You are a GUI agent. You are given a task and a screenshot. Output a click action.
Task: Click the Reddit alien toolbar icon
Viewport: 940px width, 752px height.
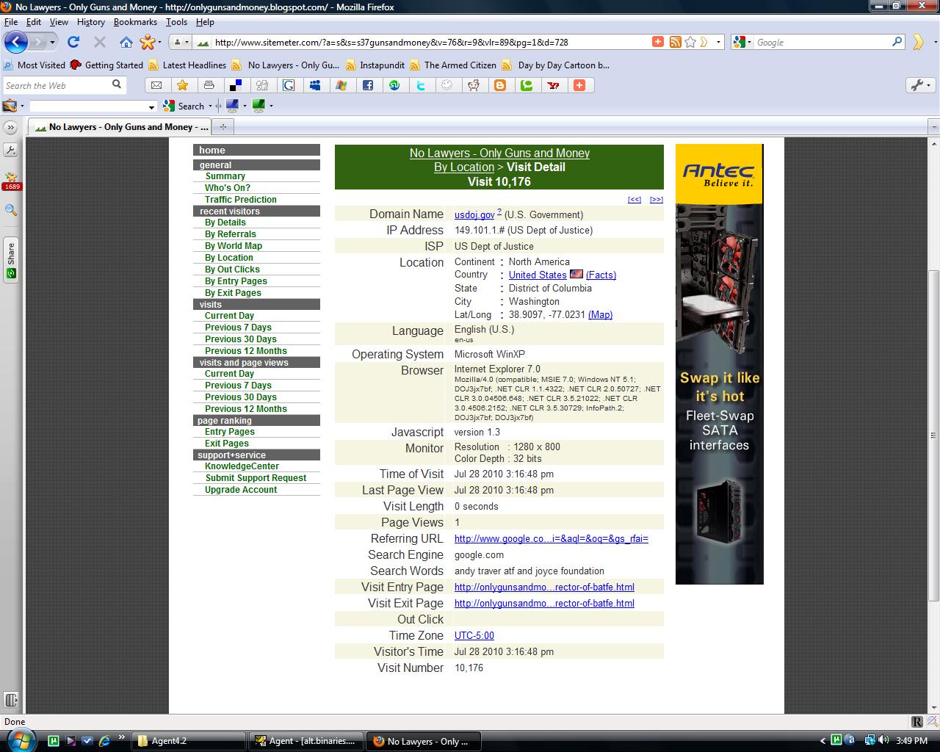click(x=474, y=85)
